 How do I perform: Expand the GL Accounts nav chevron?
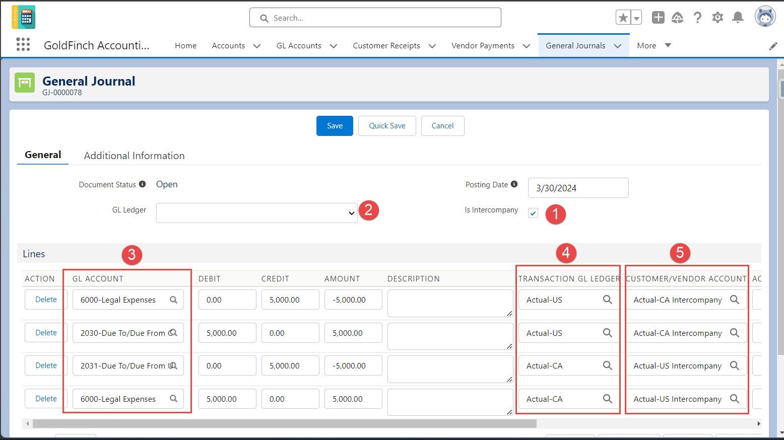pyautogui.click(x=333, y=46)
